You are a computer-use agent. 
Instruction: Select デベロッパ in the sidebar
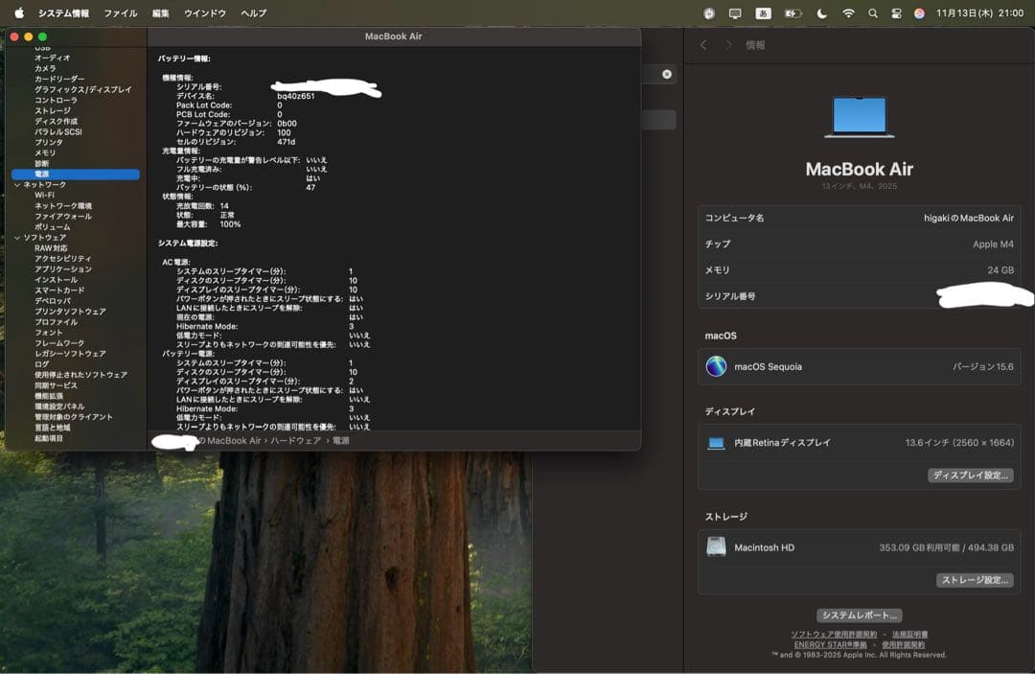[52, 301]
